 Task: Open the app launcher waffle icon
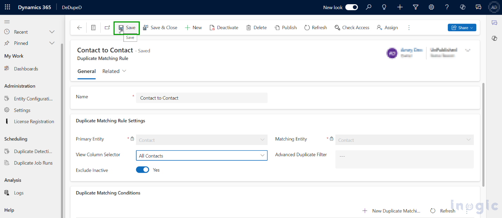pyautogui.click(x=7, y=7)
